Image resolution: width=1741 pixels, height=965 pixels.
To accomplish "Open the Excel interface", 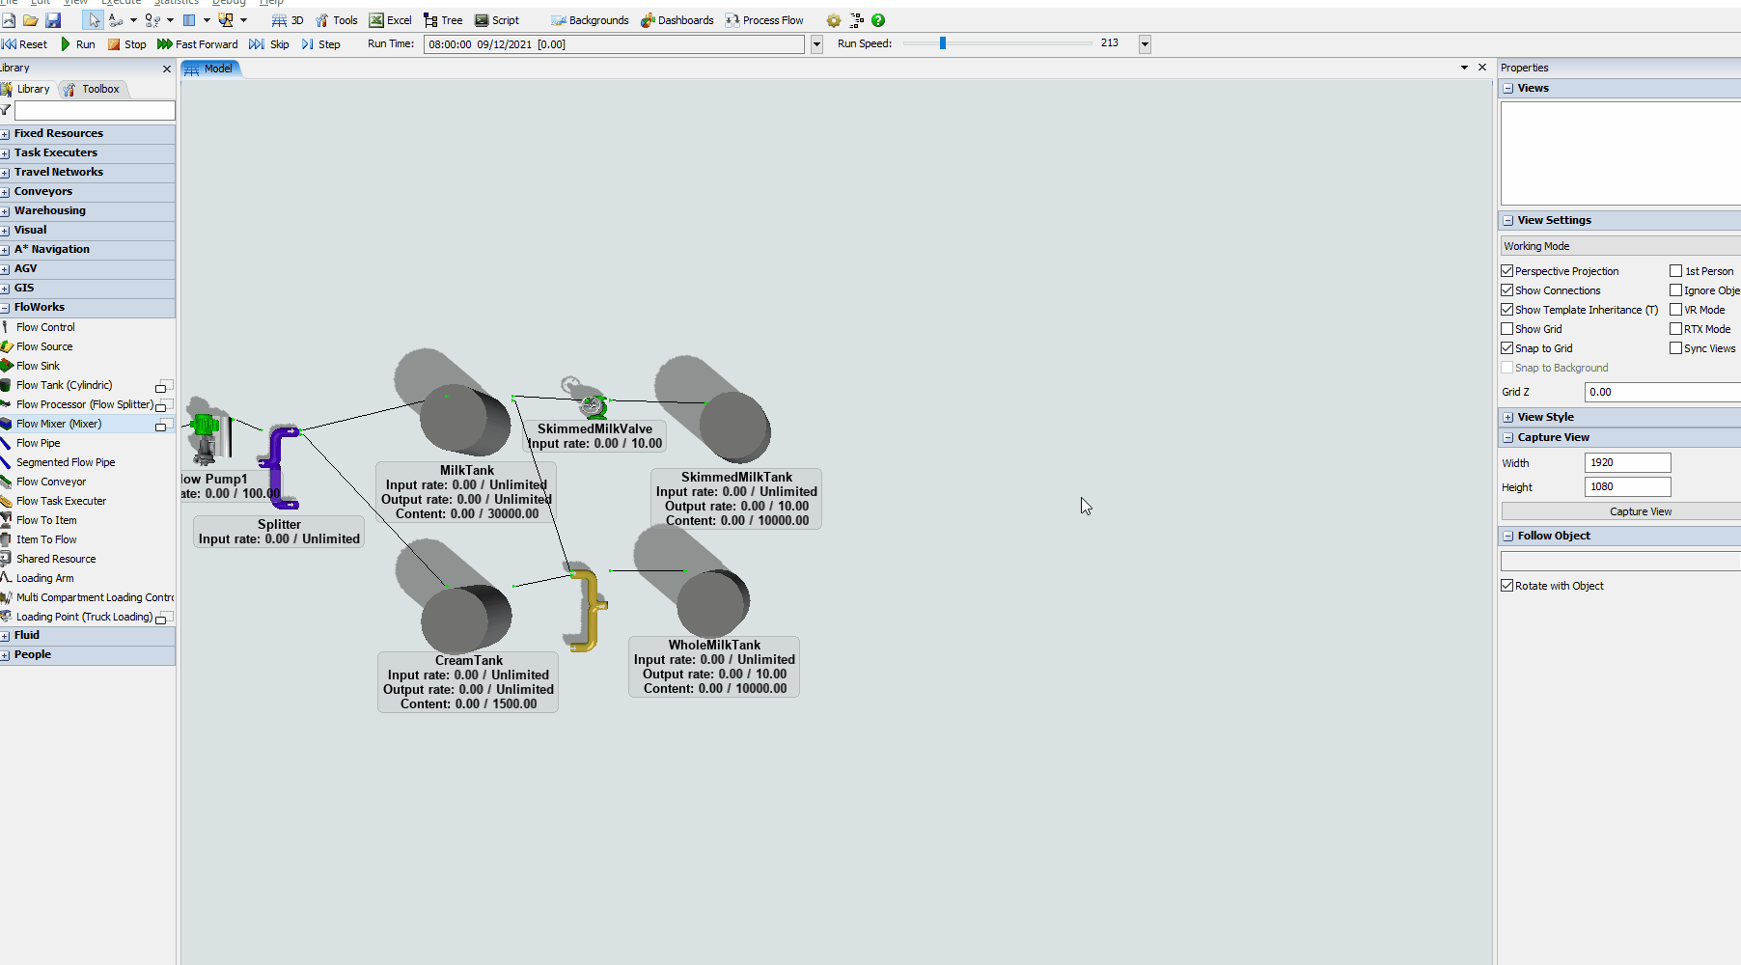I will 391,20.
